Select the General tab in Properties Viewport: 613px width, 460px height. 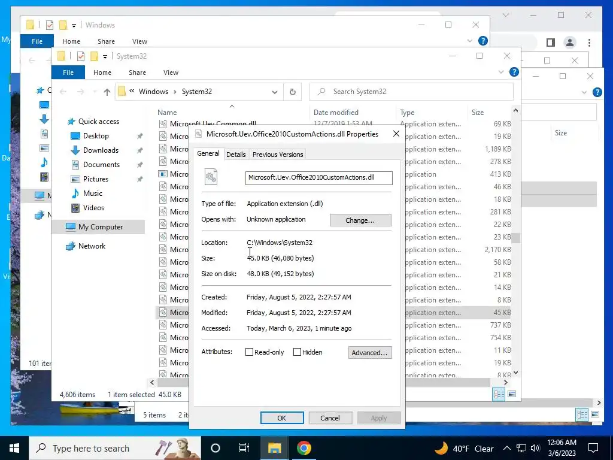[x=208, y=153]
